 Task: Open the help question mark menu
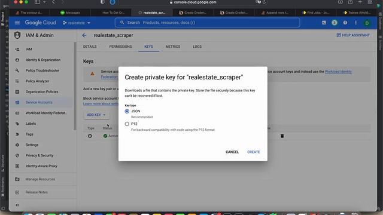(x=345, y=23)
